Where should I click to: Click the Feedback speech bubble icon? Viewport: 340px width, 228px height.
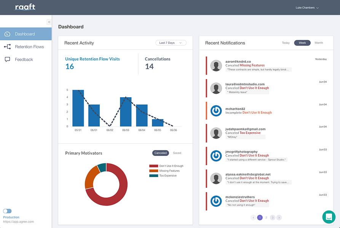point(7,60)
